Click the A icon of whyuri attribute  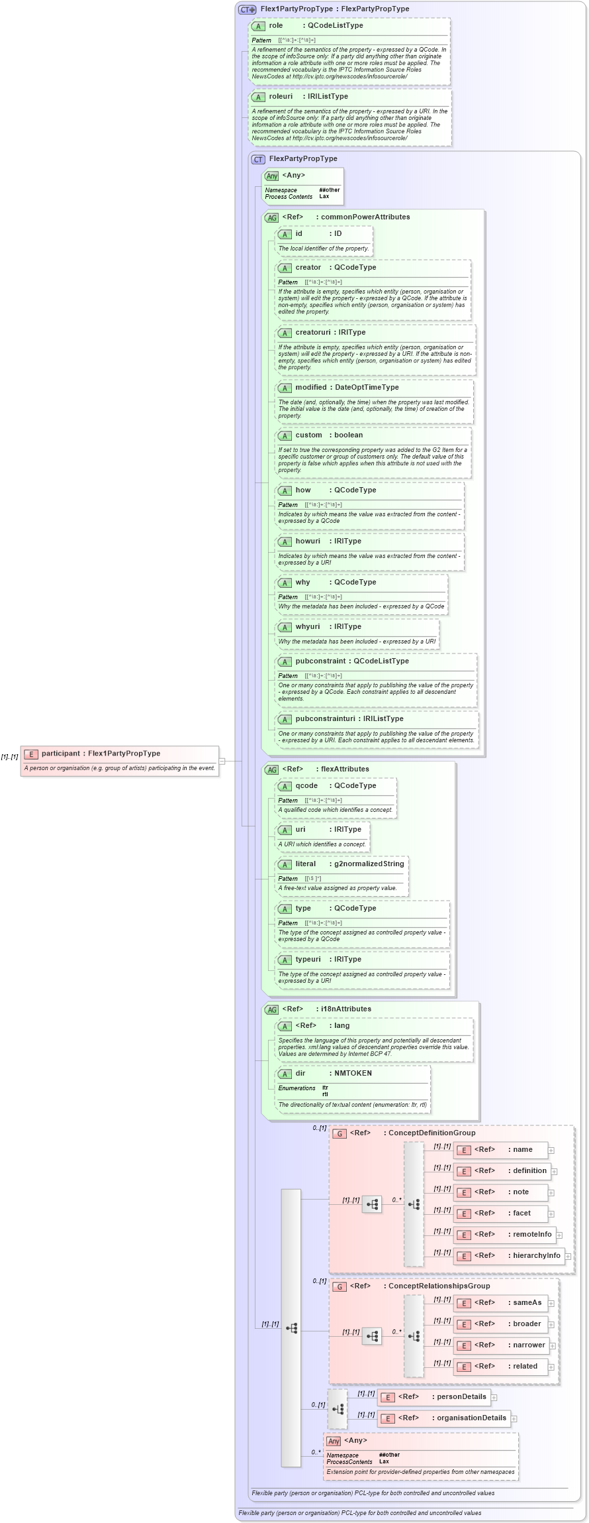(285, 627)
